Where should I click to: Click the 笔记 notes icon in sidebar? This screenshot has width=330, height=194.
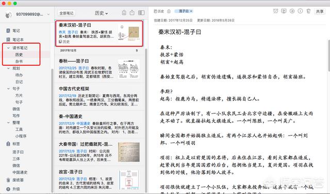(8, 31)
